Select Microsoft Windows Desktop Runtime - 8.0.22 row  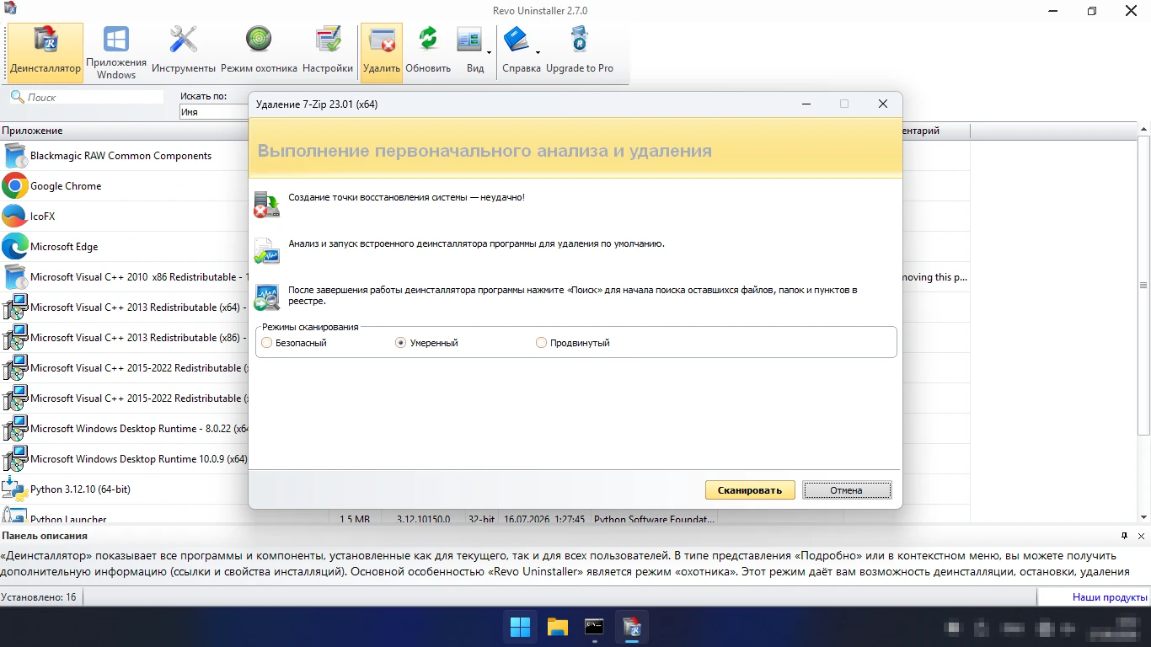(x=125, y=429)
